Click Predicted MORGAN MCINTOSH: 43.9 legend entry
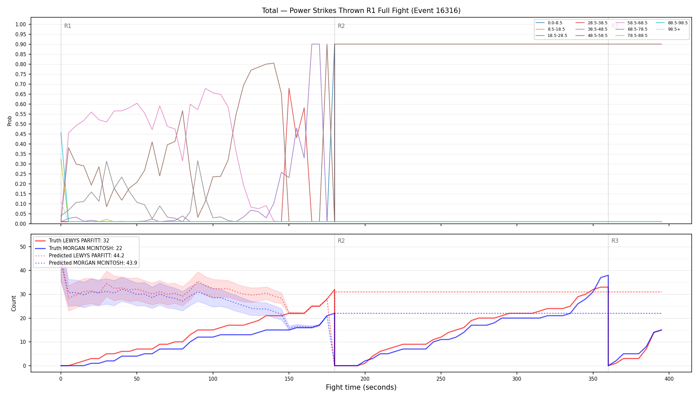 [86, 263]
